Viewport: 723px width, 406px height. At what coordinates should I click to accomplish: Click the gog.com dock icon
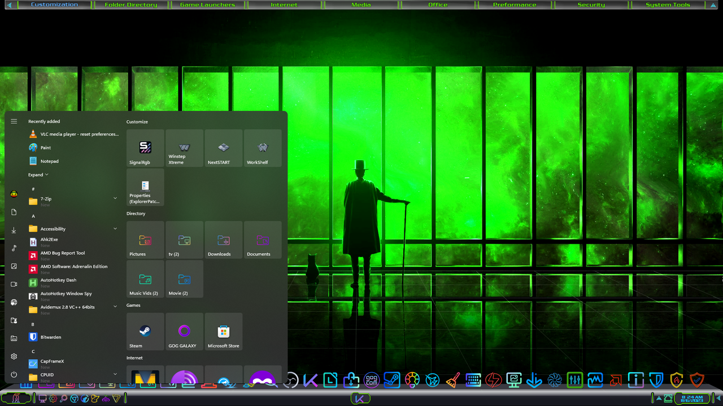pyautogui.click(x=371, y=380)
